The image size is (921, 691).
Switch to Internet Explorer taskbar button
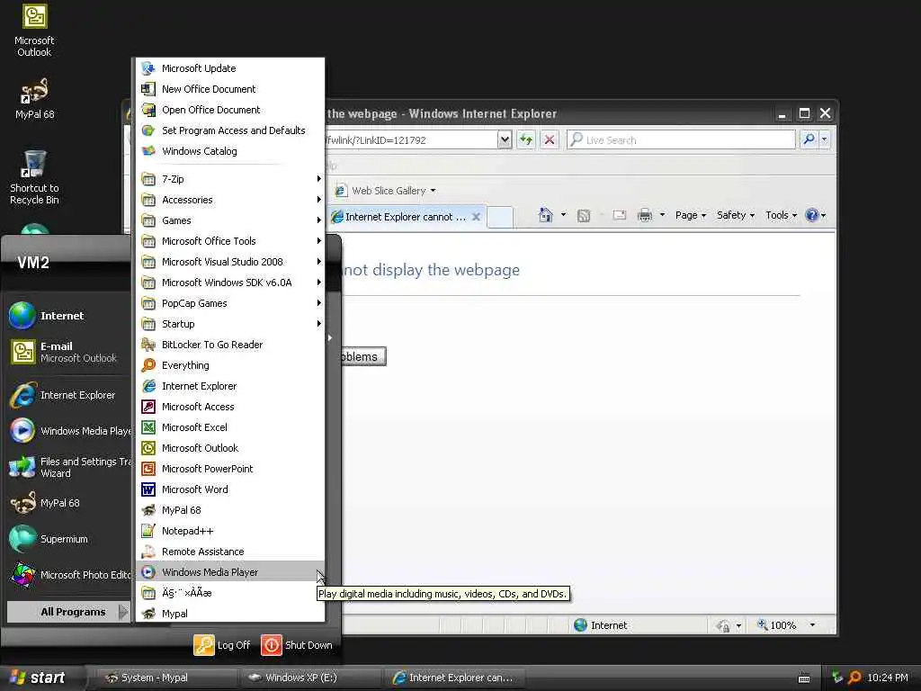click(456, 678)
